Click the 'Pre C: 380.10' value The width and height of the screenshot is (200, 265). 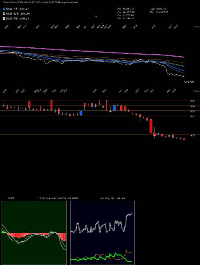tap(126, 18)
